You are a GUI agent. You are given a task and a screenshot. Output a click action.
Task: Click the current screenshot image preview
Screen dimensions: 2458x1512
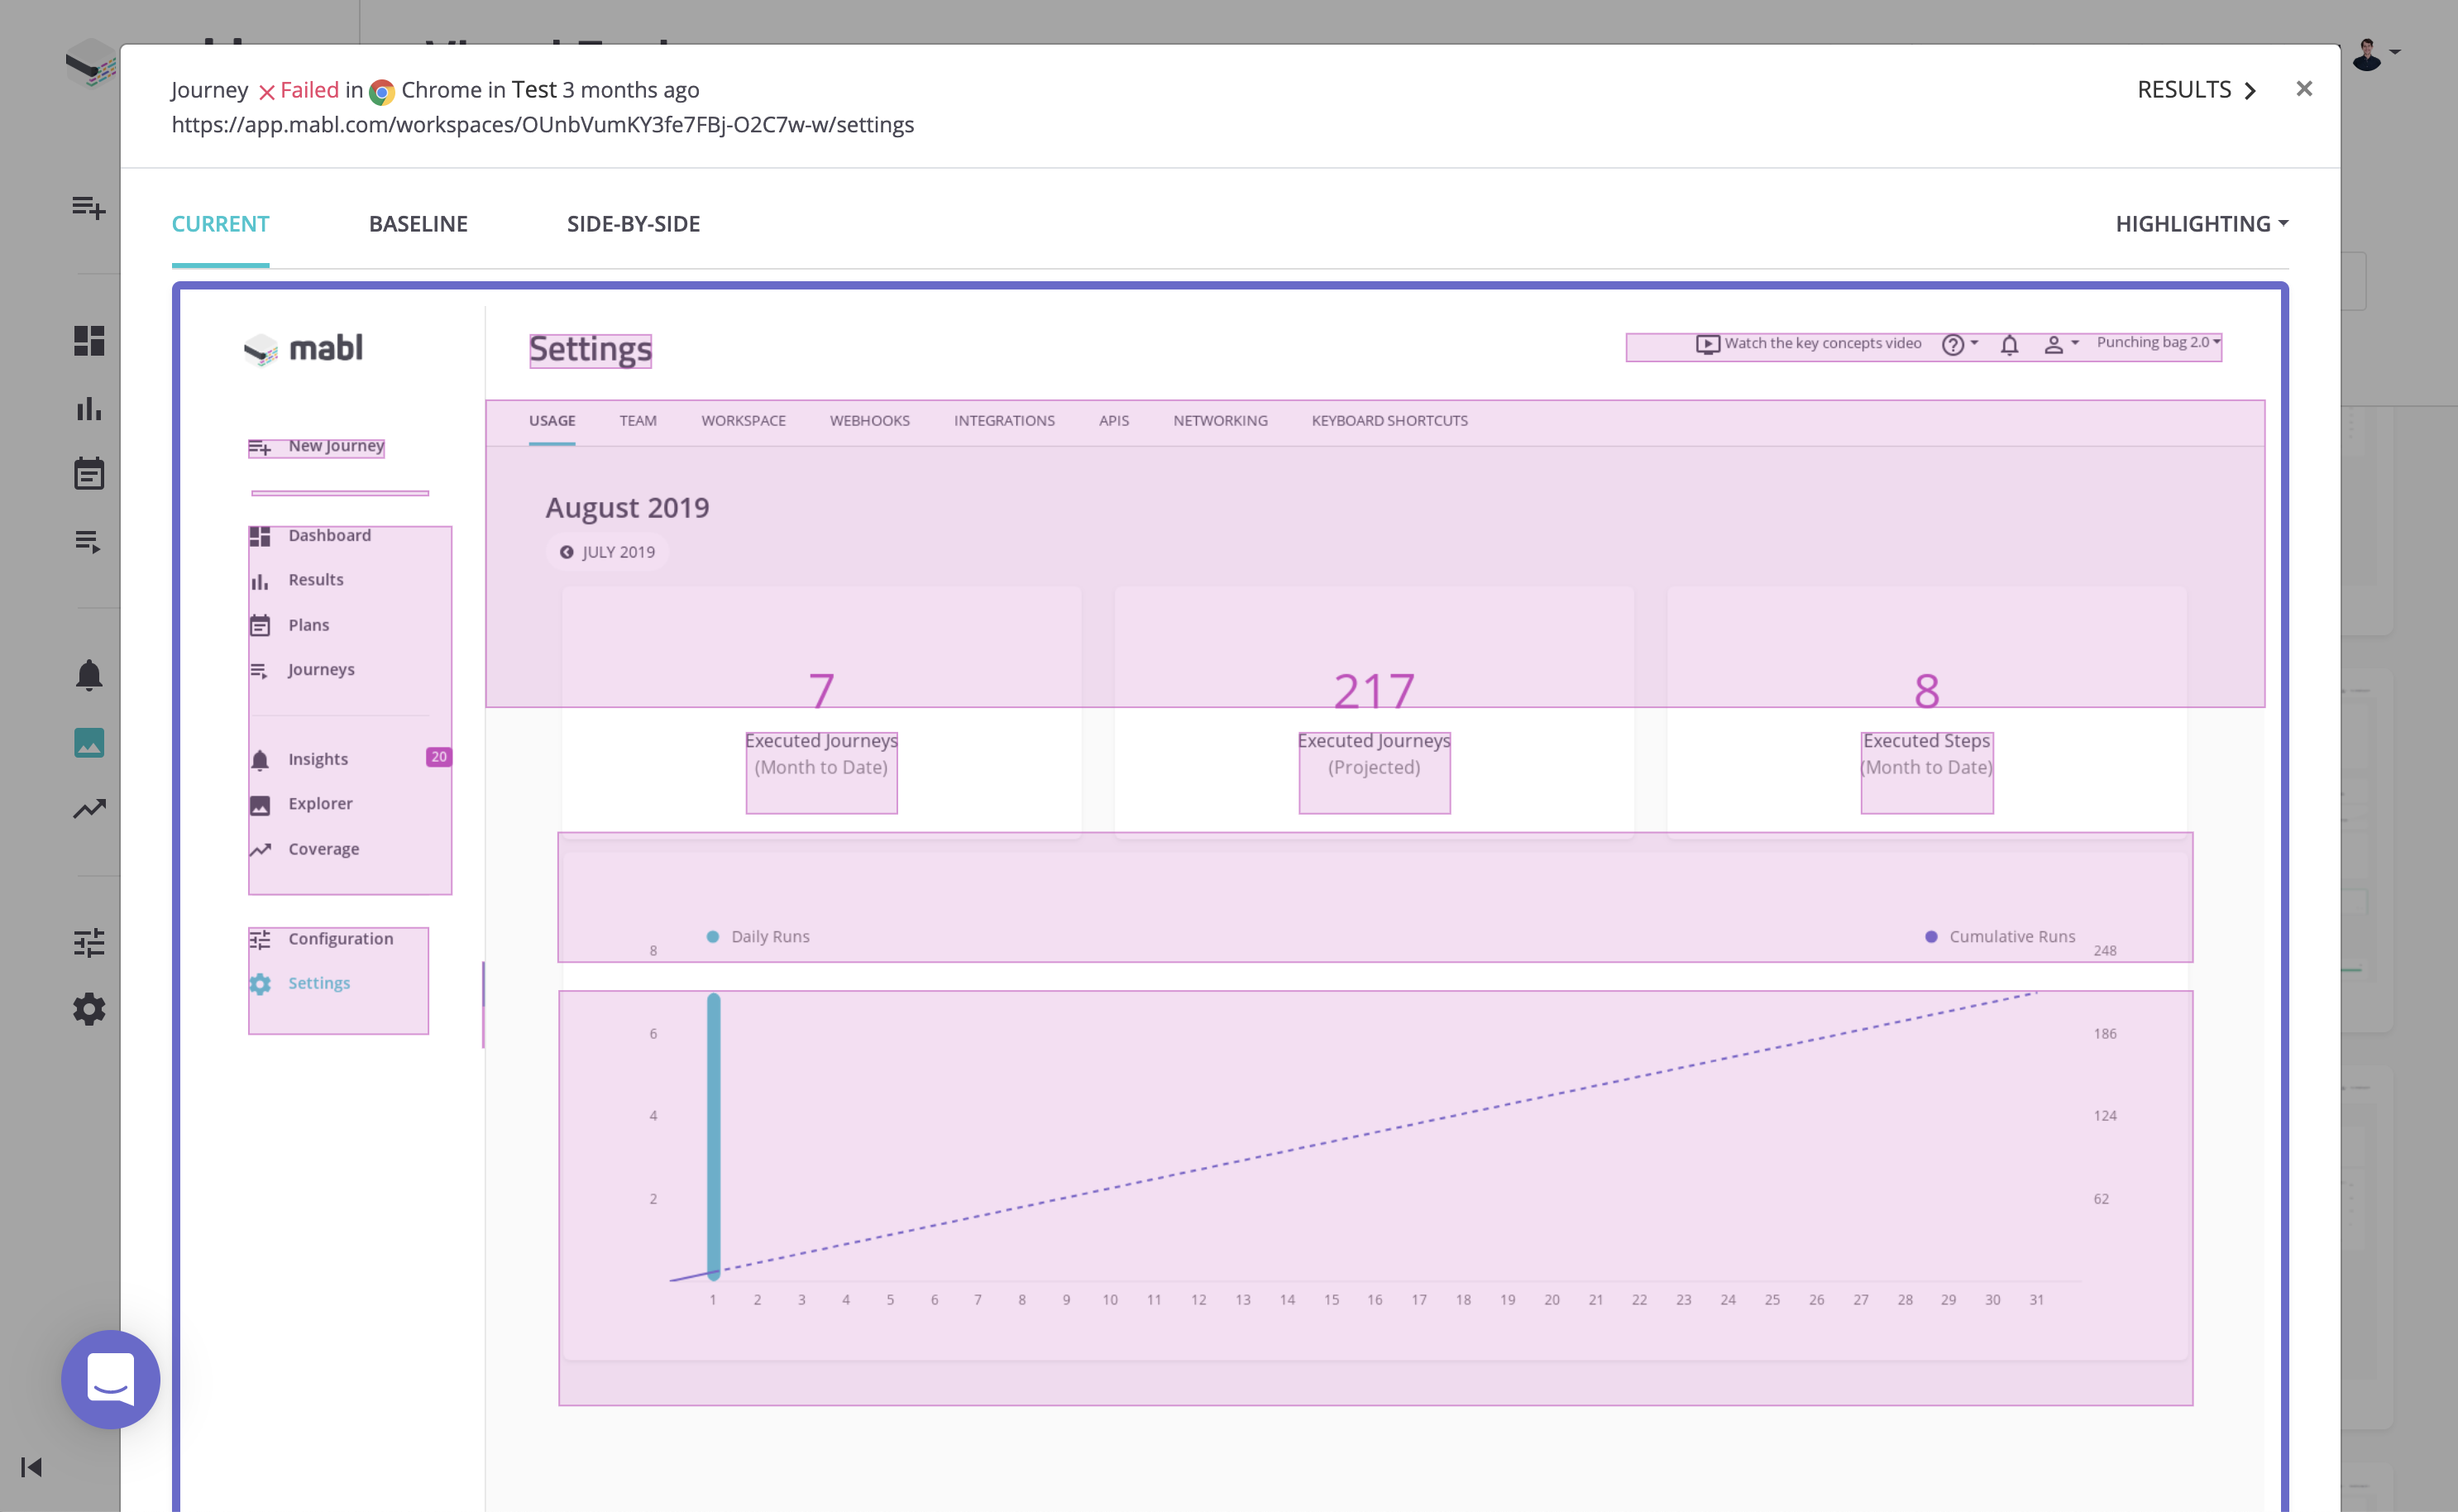pyautogui.click(x=1230, y=900)
